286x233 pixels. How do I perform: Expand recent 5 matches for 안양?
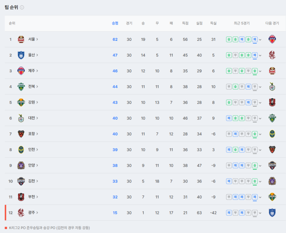click(x=260, y=166)
